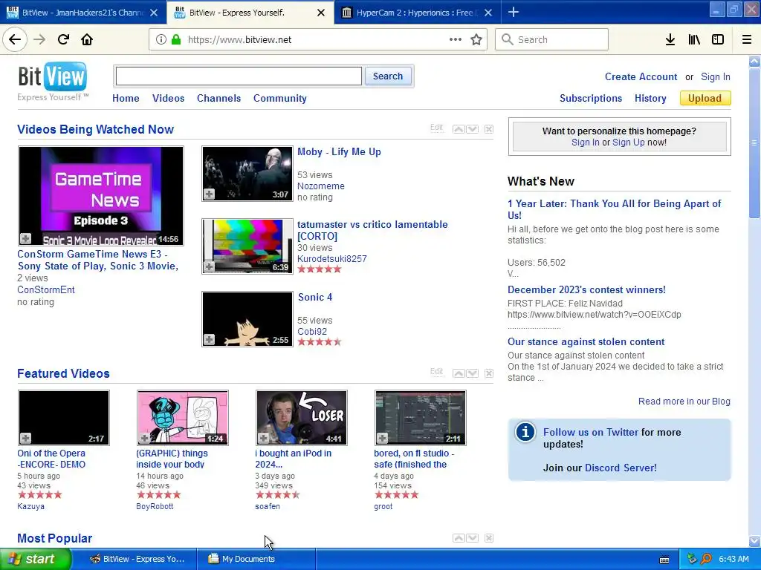Open page actions three-dot menu
Image resolution: width=761 pixels, height=570 pixels.
456,40
